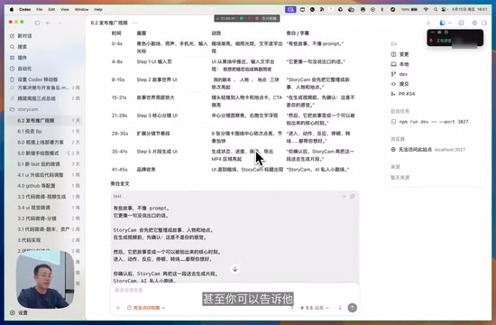Open thread 6.1 投资 Bp

[44, 131]
